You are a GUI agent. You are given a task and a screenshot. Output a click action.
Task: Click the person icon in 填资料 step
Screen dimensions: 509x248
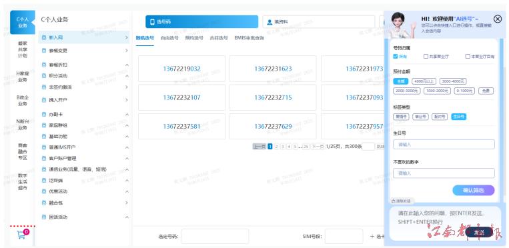click(269, 22)
